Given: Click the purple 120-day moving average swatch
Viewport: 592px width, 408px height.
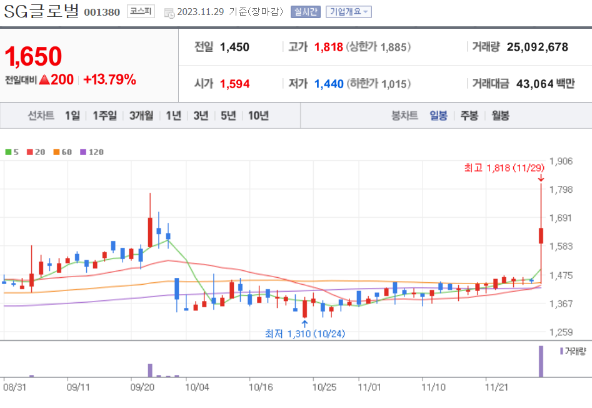Looking at the screenshot, I should [83, 152].
